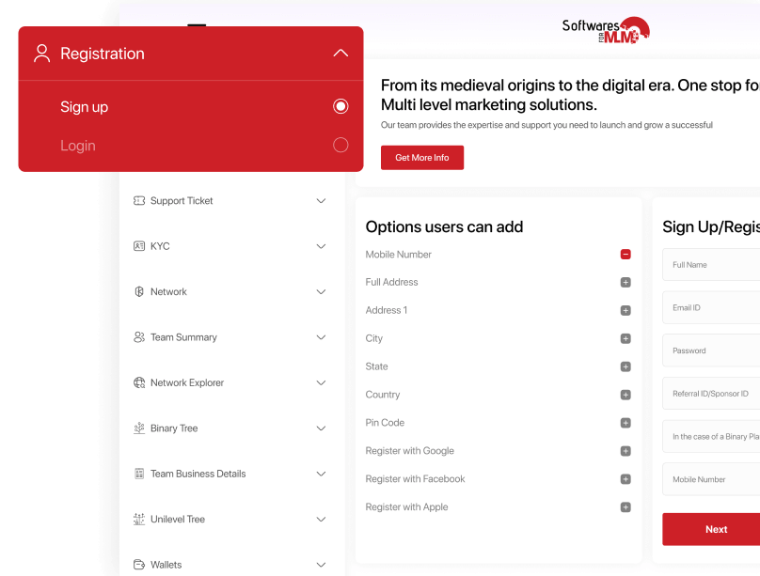Expand the Wallets chevron
This screenshot has height=576, width=760.
(x=321, y=565)
